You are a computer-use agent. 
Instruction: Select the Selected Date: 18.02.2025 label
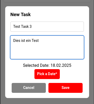(47, 65)
